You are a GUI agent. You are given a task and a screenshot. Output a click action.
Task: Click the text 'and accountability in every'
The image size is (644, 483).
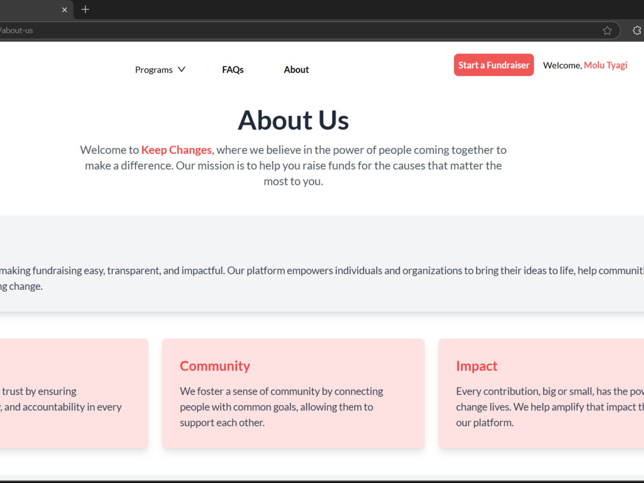[x=63, y=407]
